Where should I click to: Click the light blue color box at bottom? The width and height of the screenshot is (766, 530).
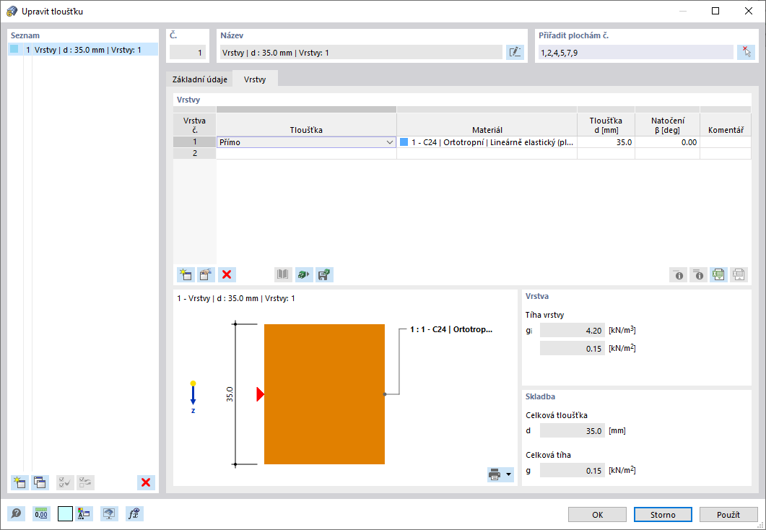[x=65, y=514]
